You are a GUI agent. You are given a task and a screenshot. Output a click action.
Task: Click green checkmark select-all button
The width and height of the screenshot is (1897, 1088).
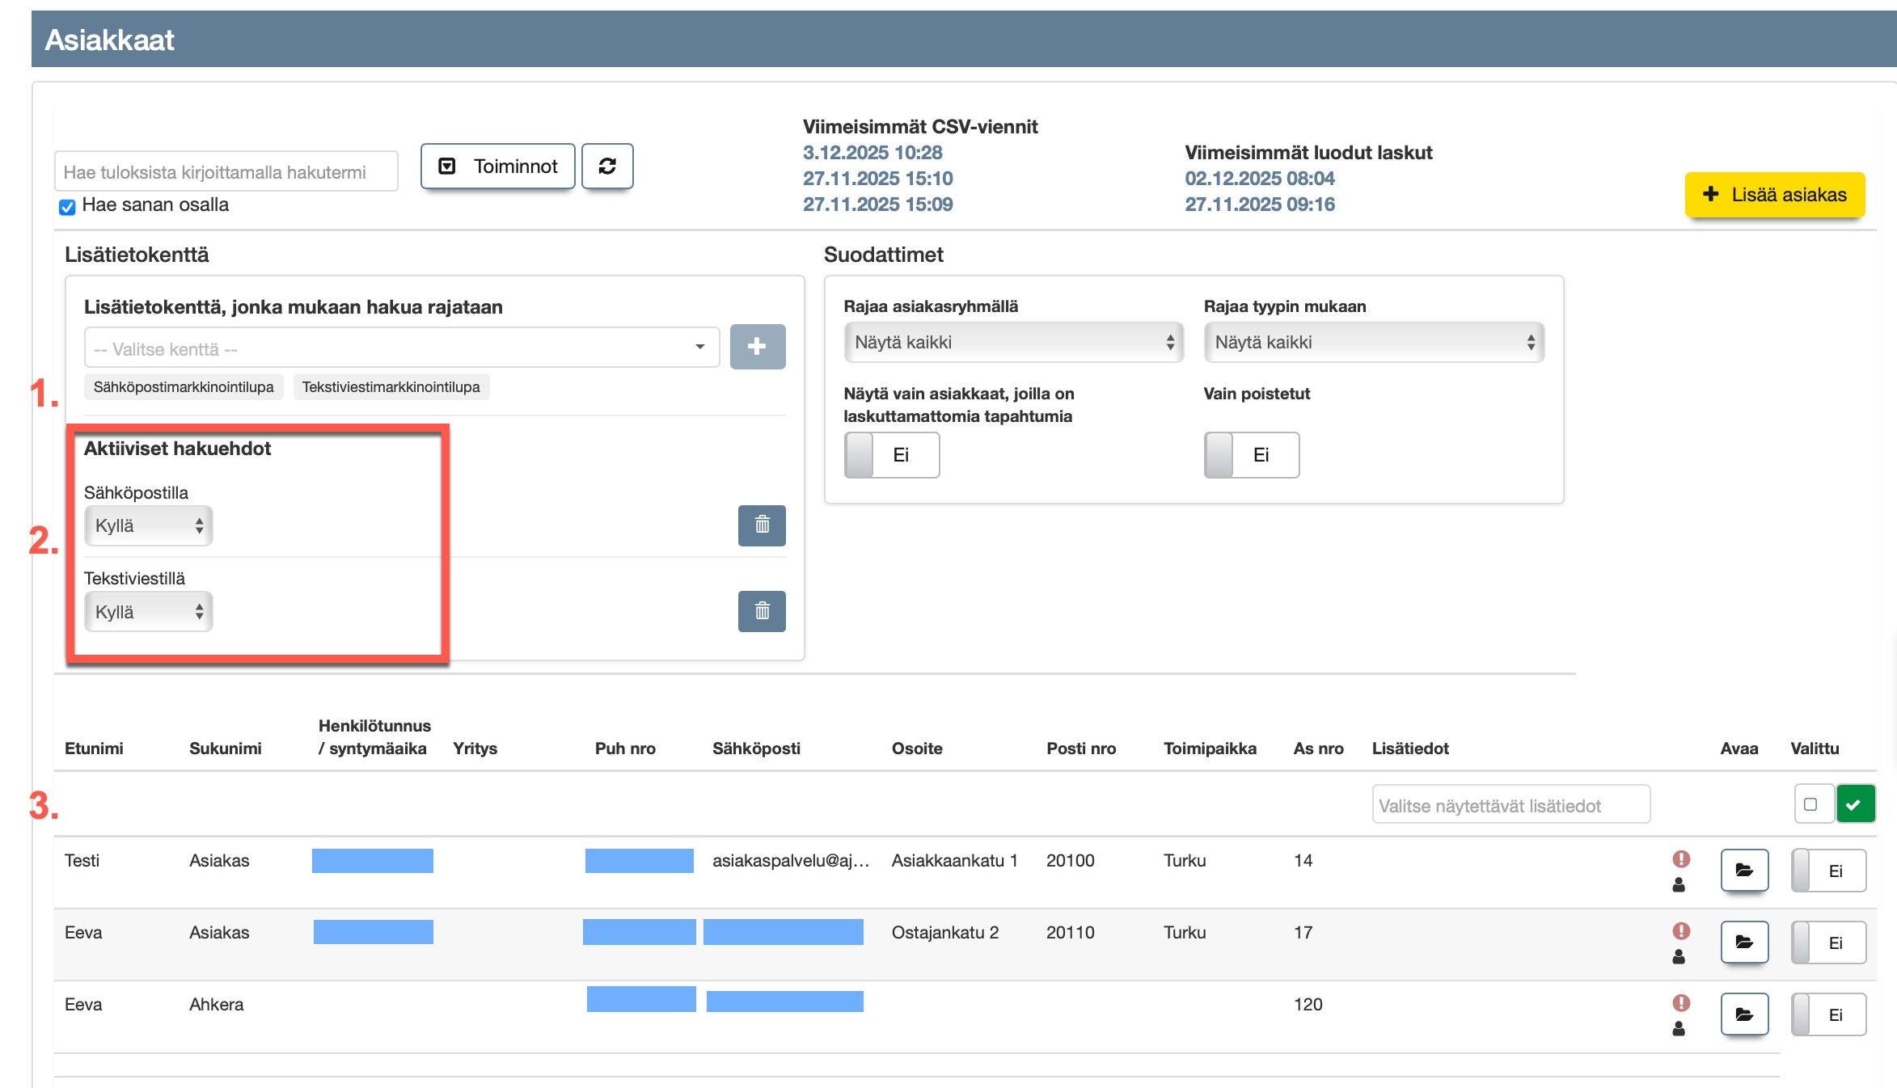1855,804
